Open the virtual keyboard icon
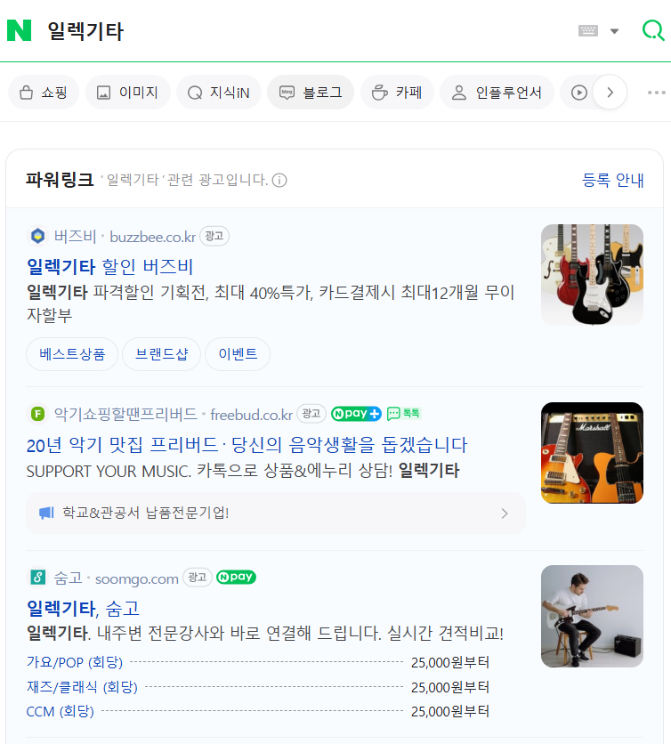The height and width of the screenshot is (744, 671). [x=588, y=31]
